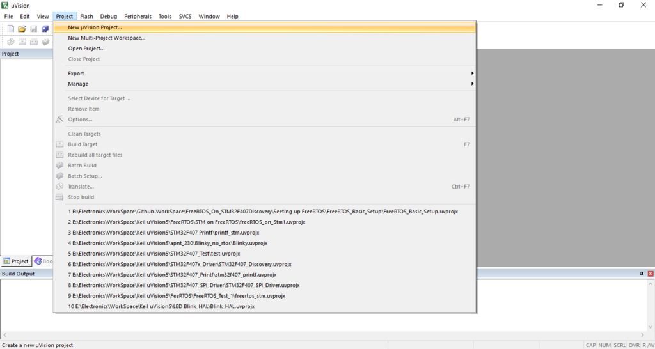Click the R/W status bar indicator
655x349 pixels.
(x=648, y=345)
